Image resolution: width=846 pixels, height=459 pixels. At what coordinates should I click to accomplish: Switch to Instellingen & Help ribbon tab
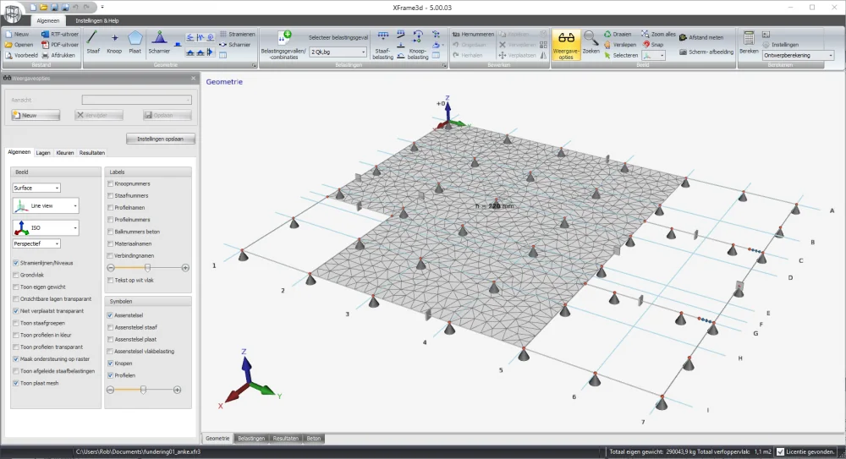coord(97,20)
